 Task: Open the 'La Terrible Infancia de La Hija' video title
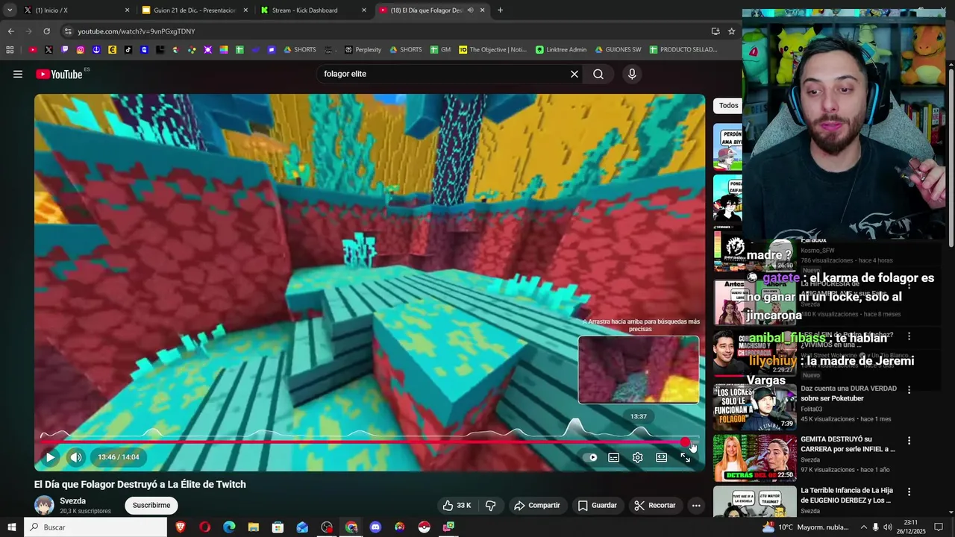(847, 495)
